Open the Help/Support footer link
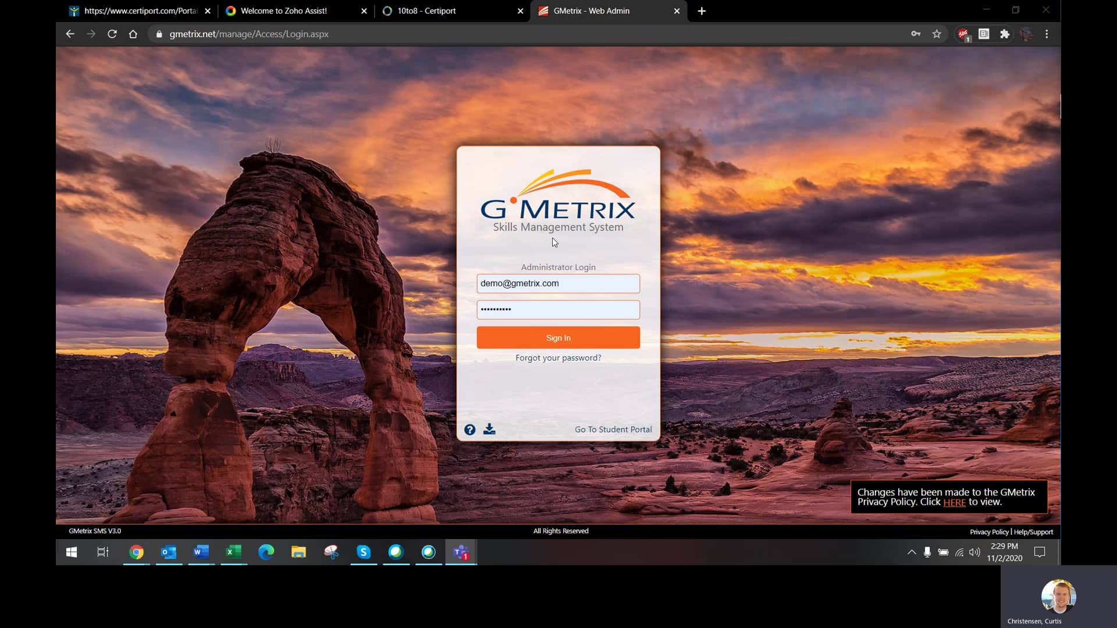This screenshot has width=1117, height=628. coord(1033,531)
